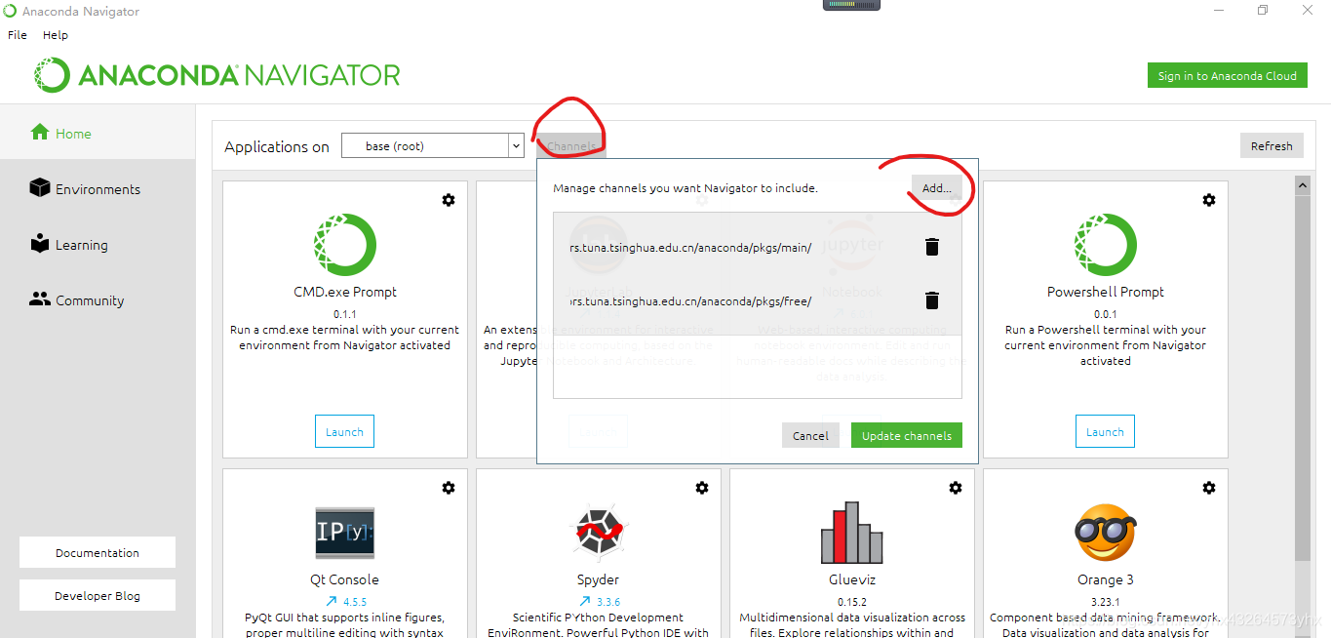Launch CMD.exe Prompt
The width and height of the screenshot is (1331, 638).
point(344,431)
